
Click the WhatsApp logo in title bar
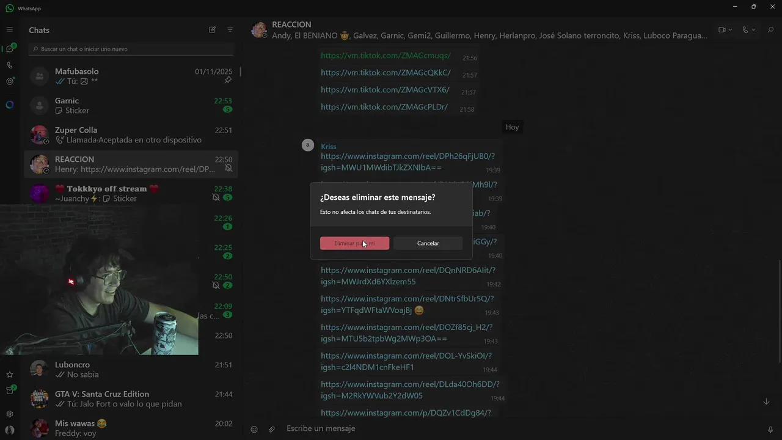click(9, 9)
